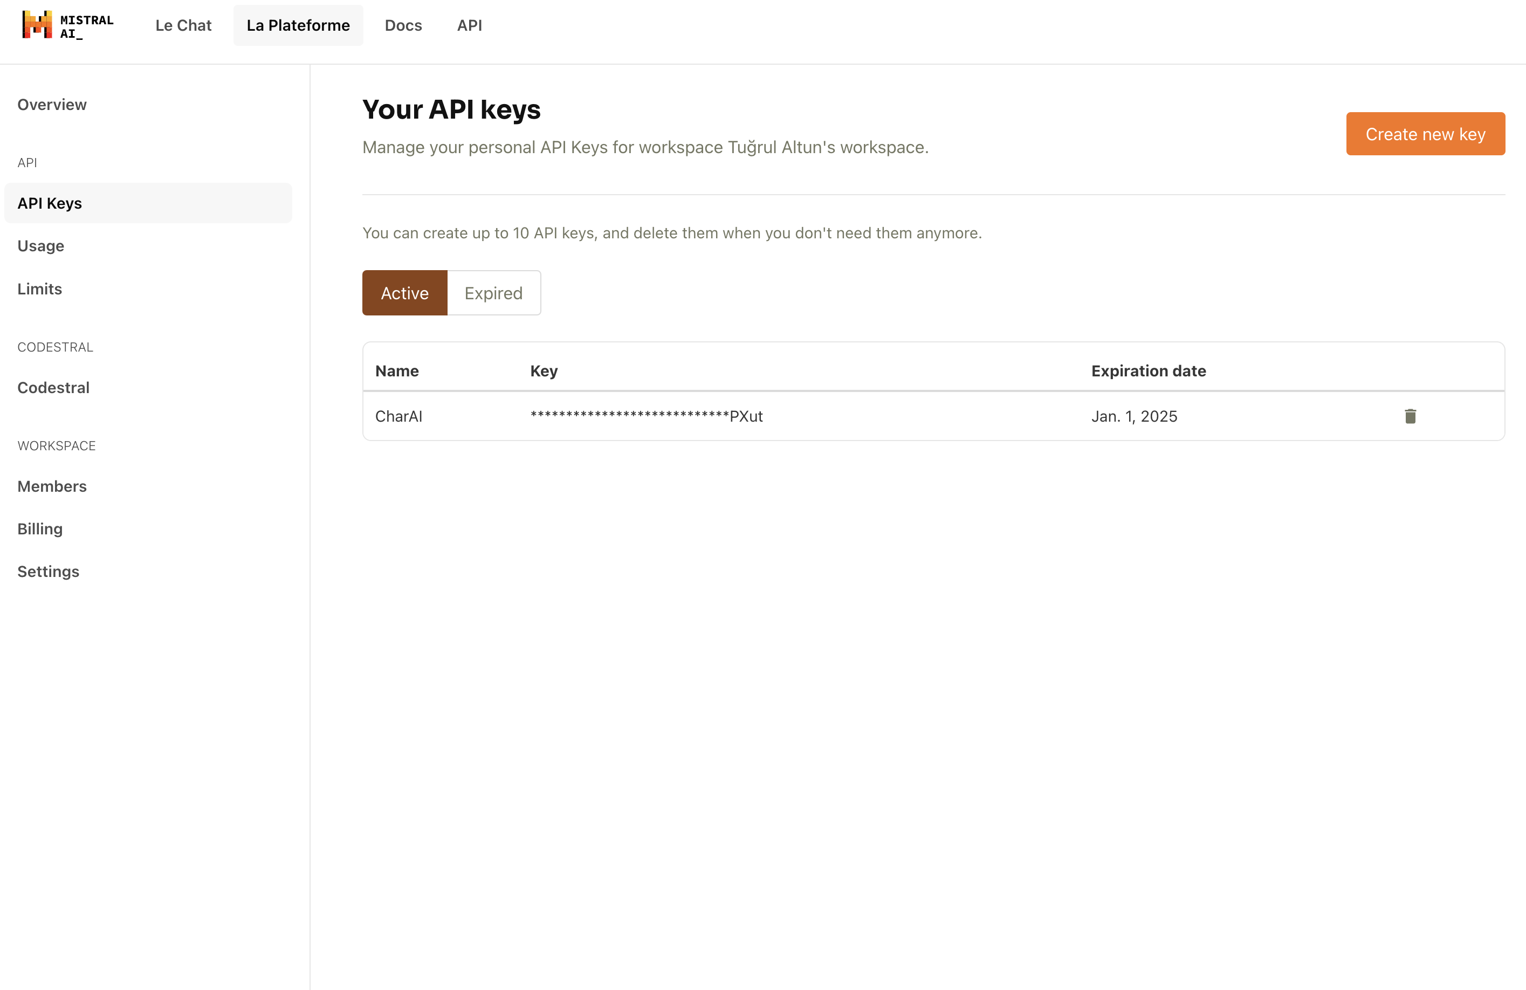Open the Le Chat tab
Image resolution: width=1526 pixels, height=990 pixels.
[183, 26]
